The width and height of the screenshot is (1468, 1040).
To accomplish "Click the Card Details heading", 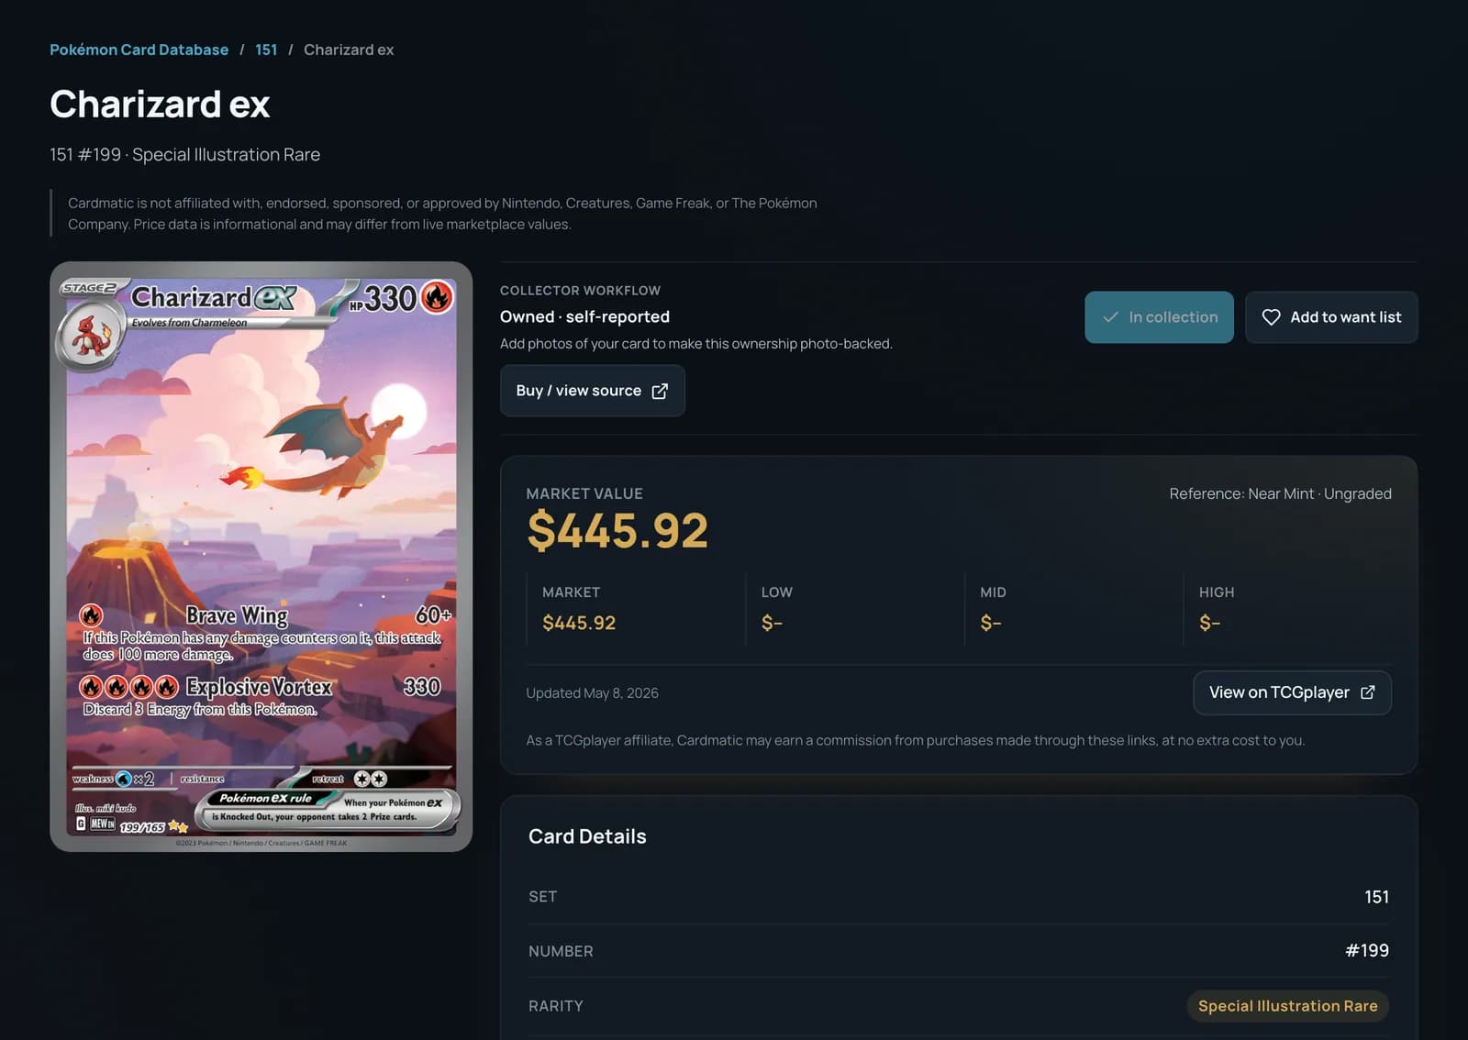I will (587, 836).
